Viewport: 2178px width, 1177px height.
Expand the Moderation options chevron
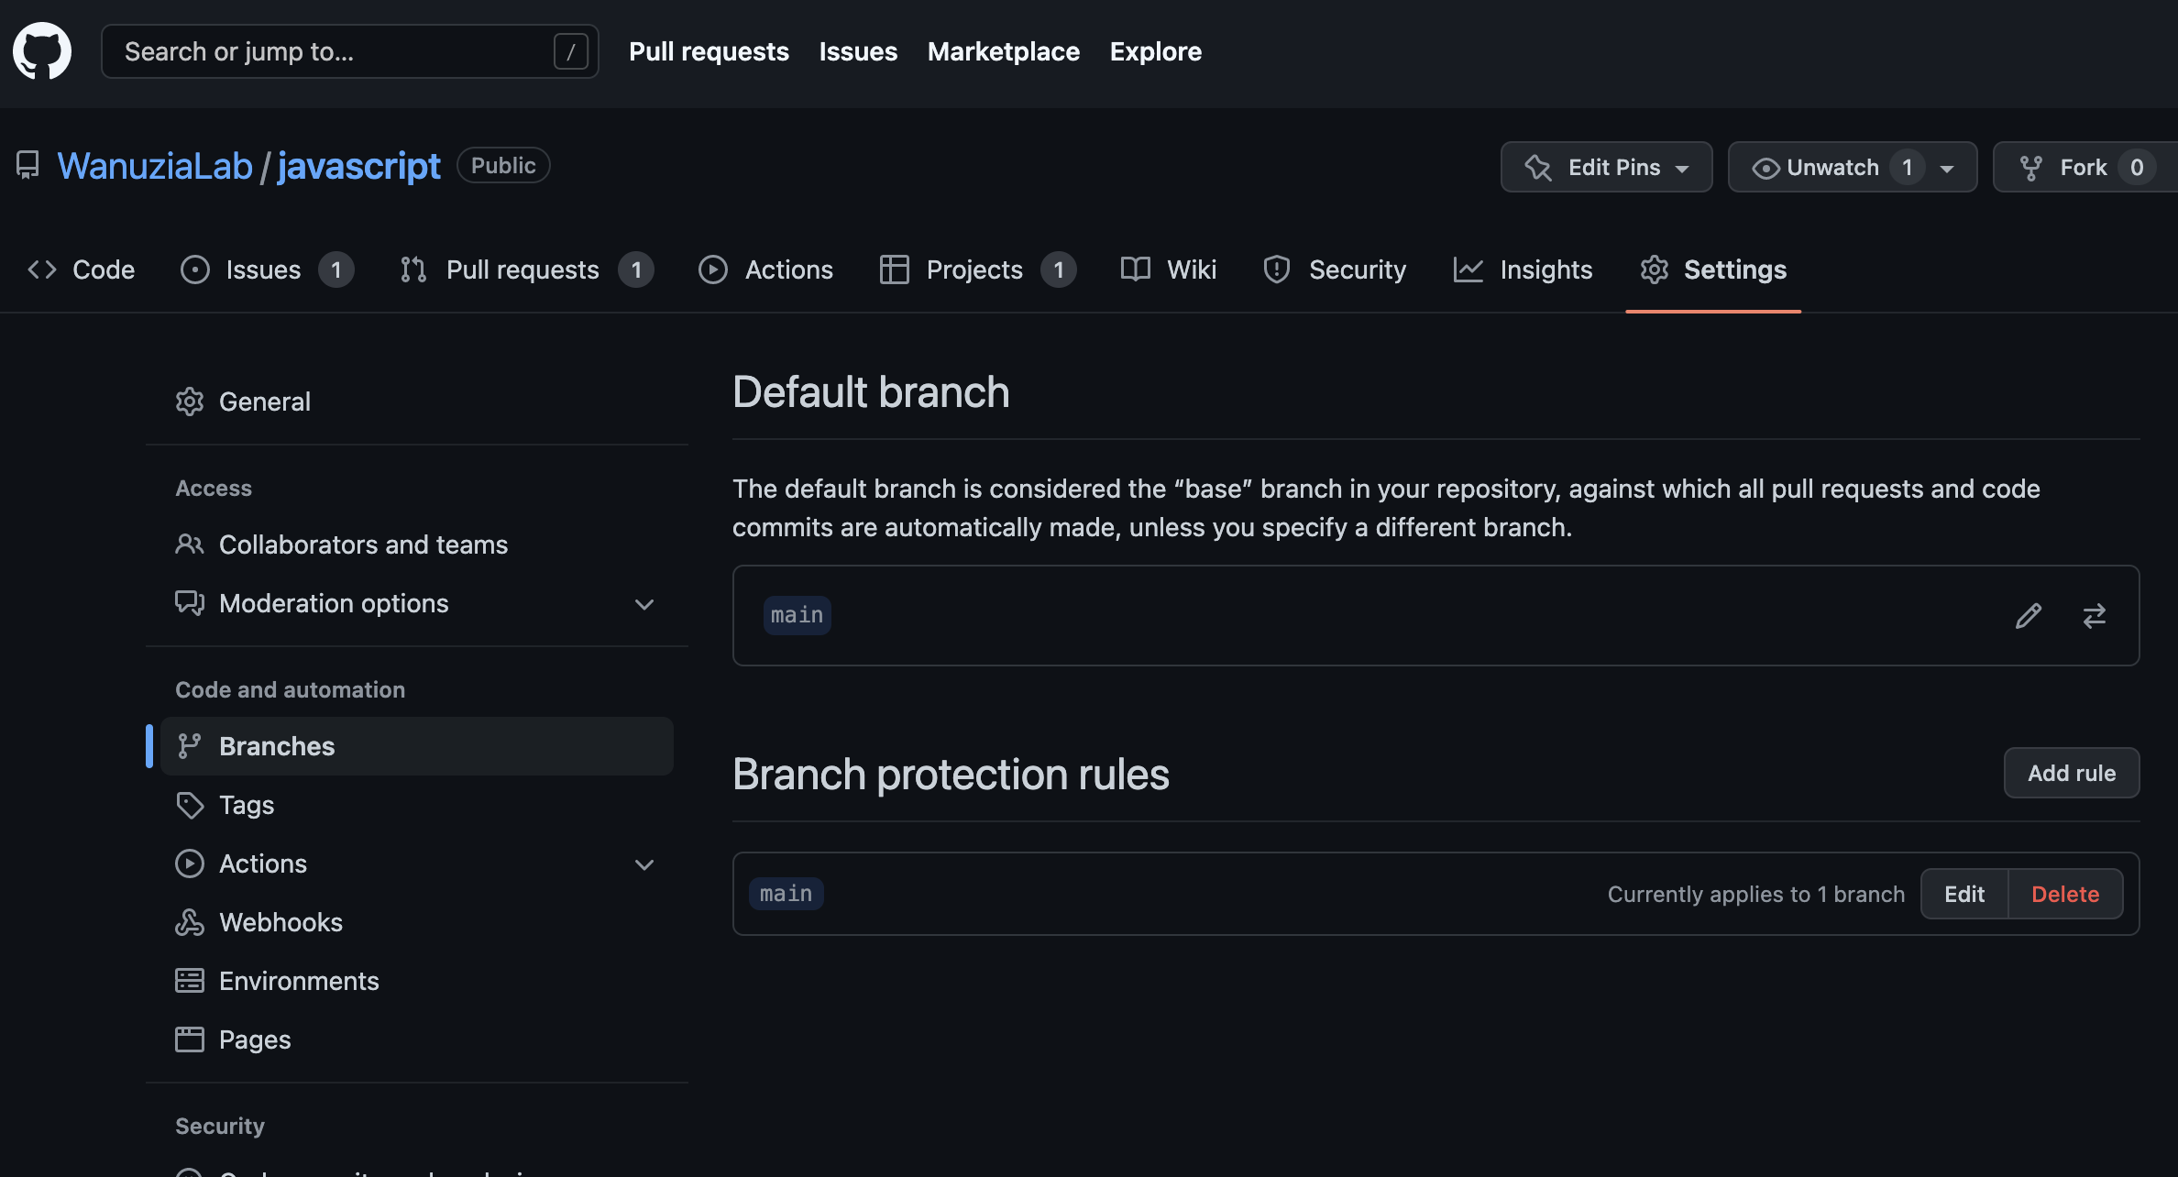pyautogui.click(x=644, y=604)
